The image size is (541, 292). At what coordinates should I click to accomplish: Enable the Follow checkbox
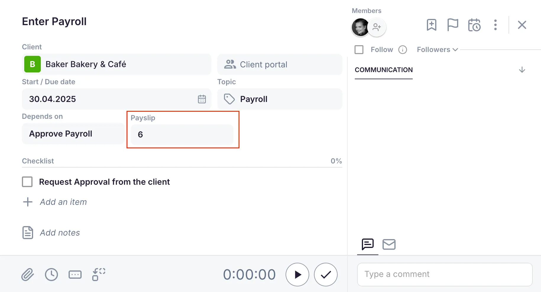click(359, 50)
